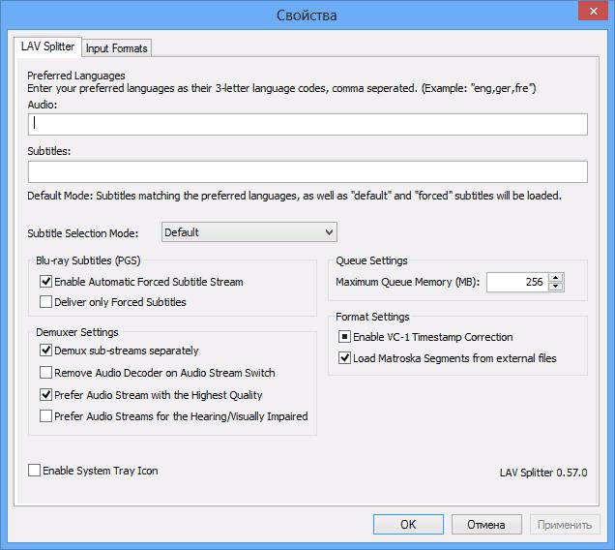
Task: Click into the Subtitles languages field
Action: 307,171
